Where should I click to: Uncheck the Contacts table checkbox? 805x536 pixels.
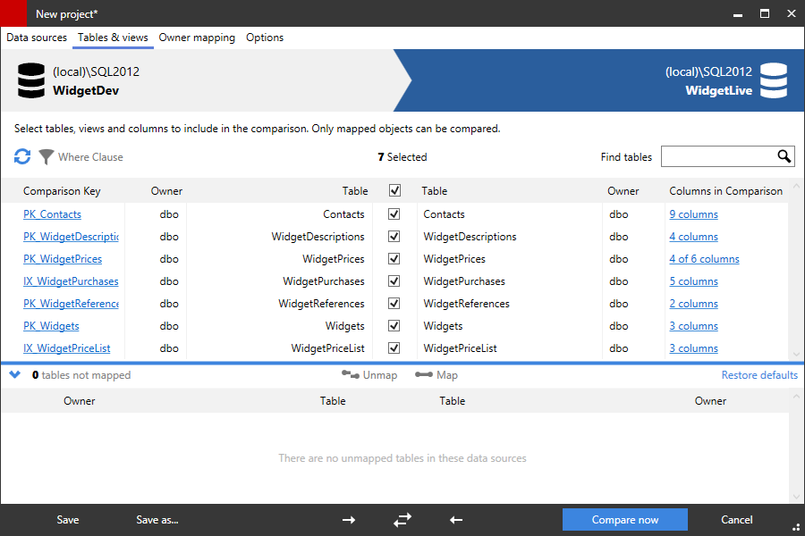pos(394,214)
